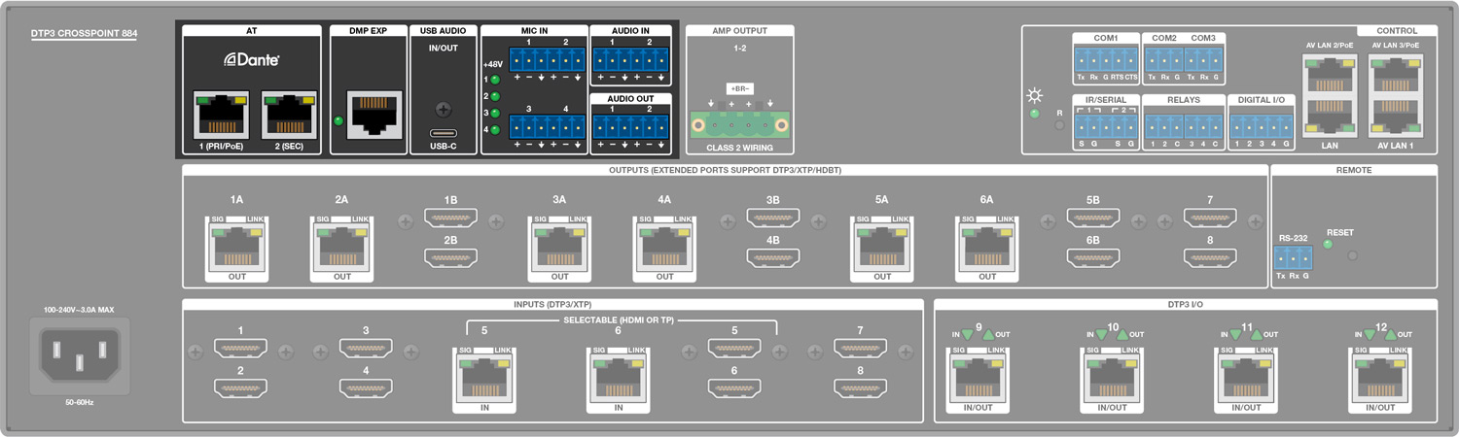Select the MIC IN 3-4 terminal block
The image size is (1459, 437).
coord(547,127)
